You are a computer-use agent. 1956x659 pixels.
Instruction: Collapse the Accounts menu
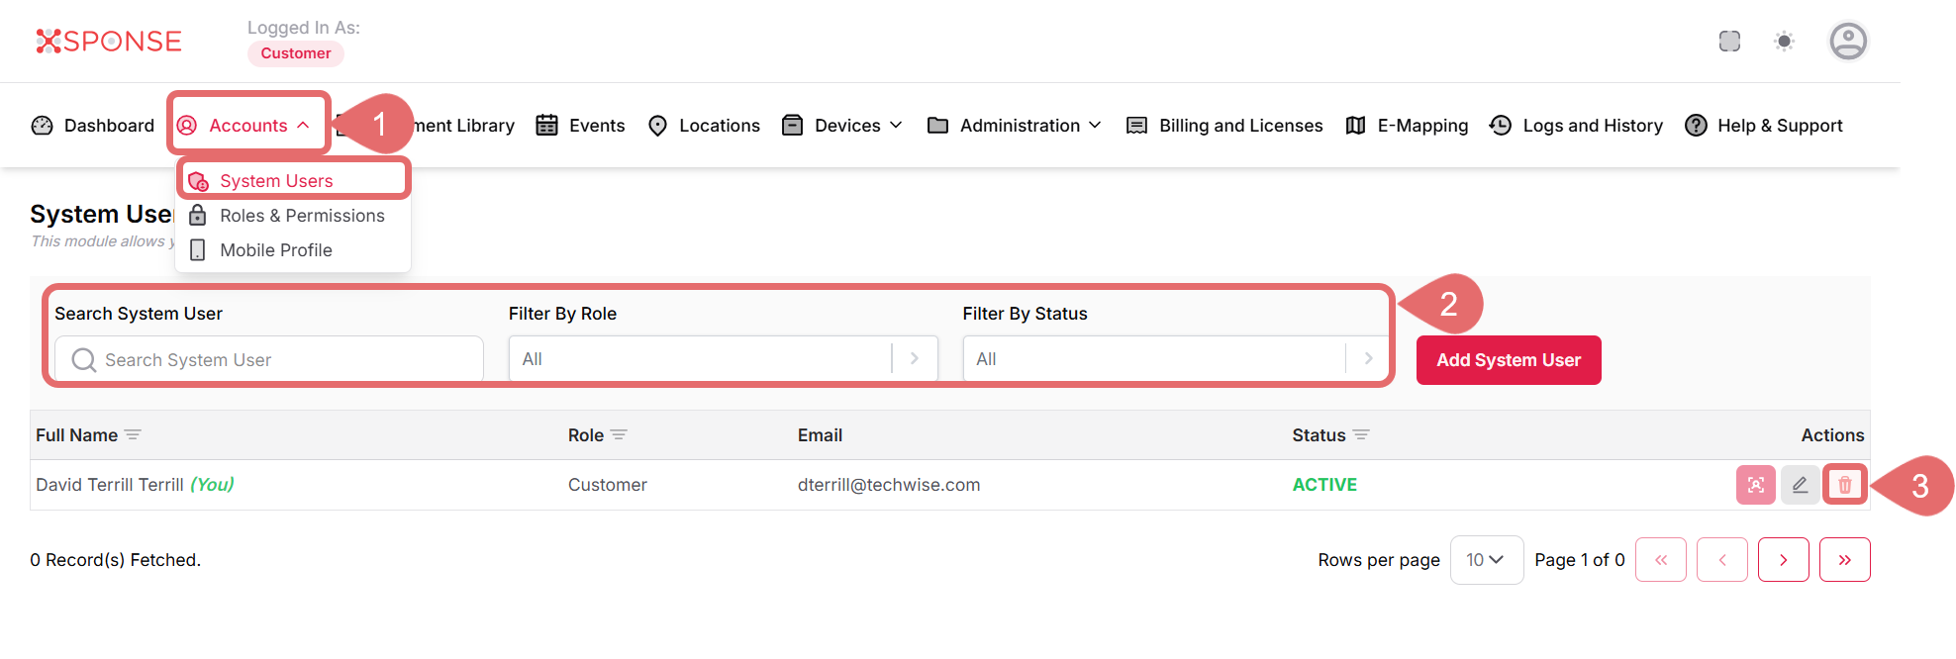(247, 126)
